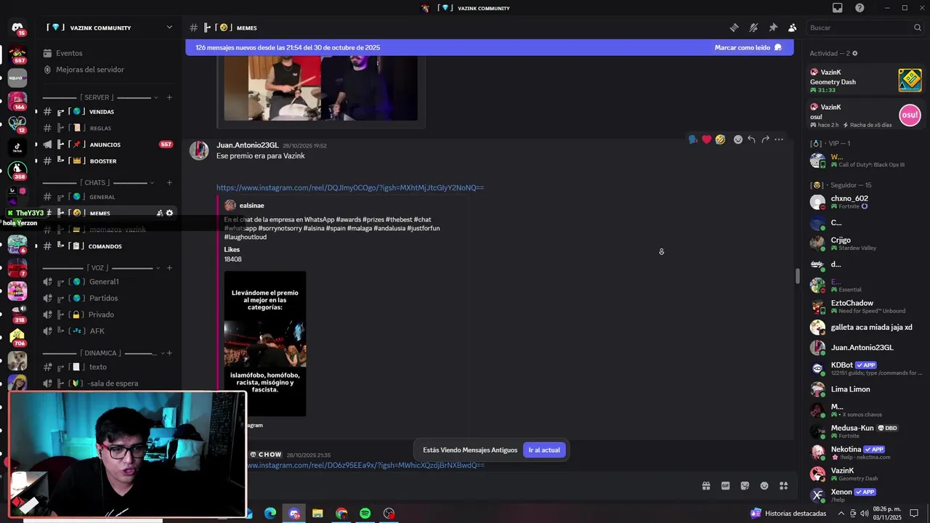Open the inbox icon in title bar

point(838,8)
